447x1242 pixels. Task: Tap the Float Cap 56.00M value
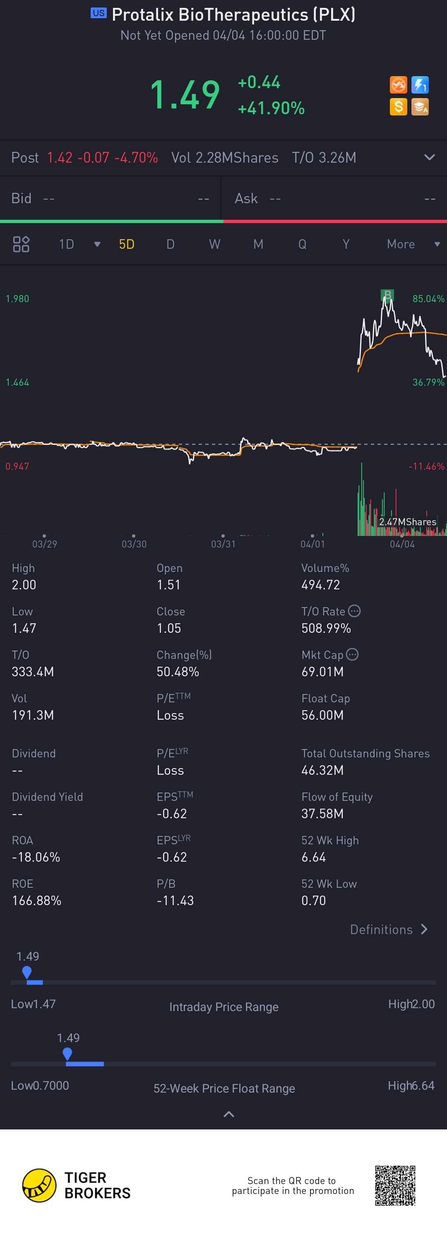click(322, 715)
